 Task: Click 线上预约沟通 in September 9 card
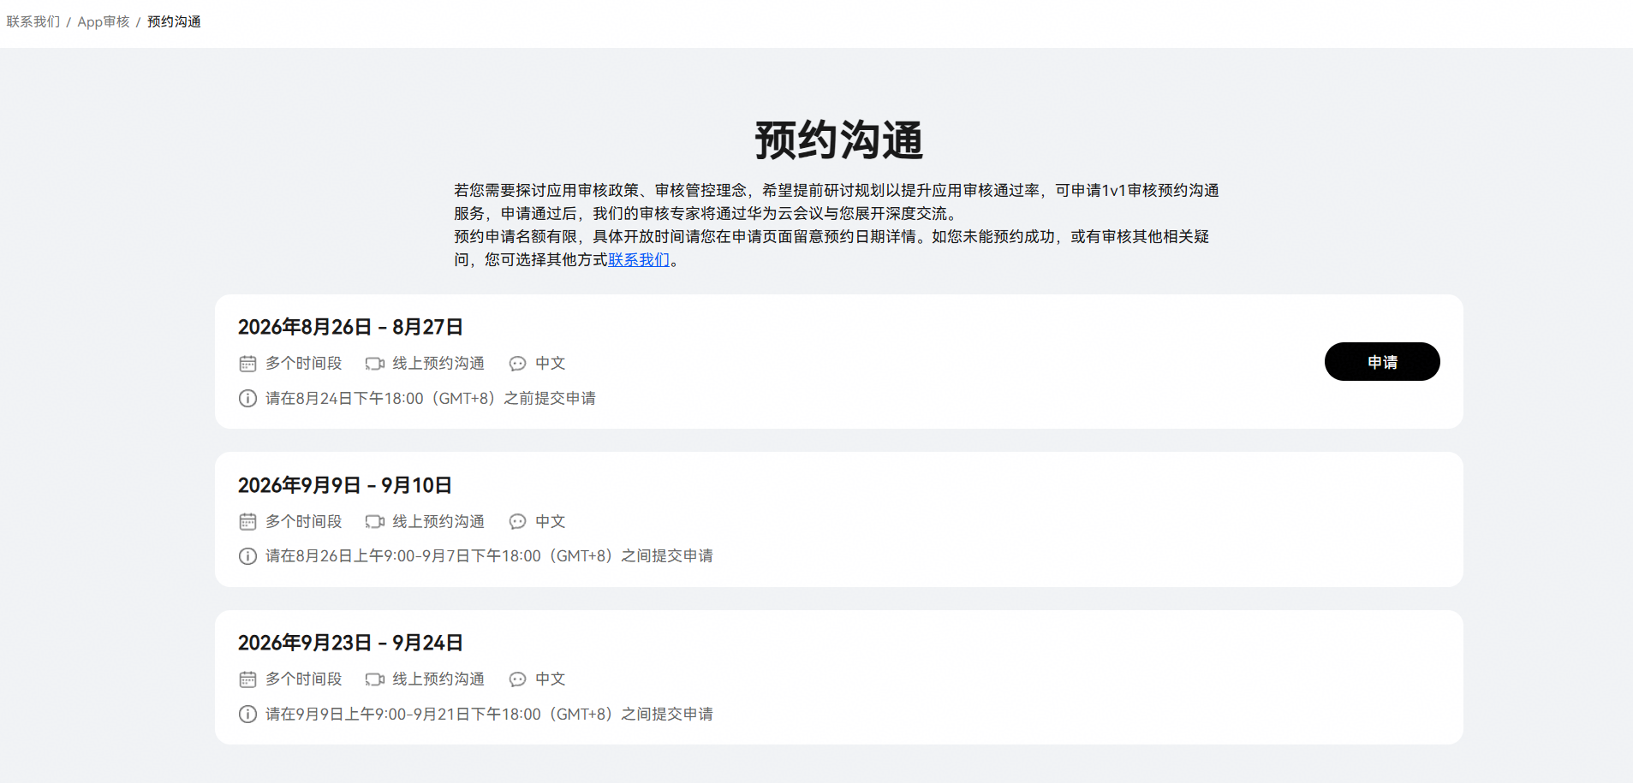click(x=438, y=521)
